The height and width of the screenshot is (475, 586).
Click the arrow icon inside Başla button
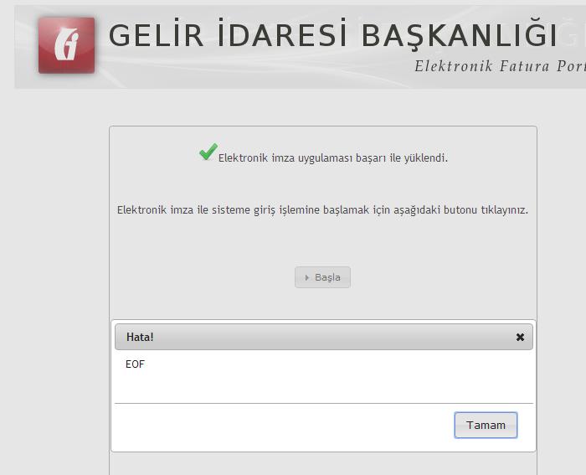(x=307, y=277)
